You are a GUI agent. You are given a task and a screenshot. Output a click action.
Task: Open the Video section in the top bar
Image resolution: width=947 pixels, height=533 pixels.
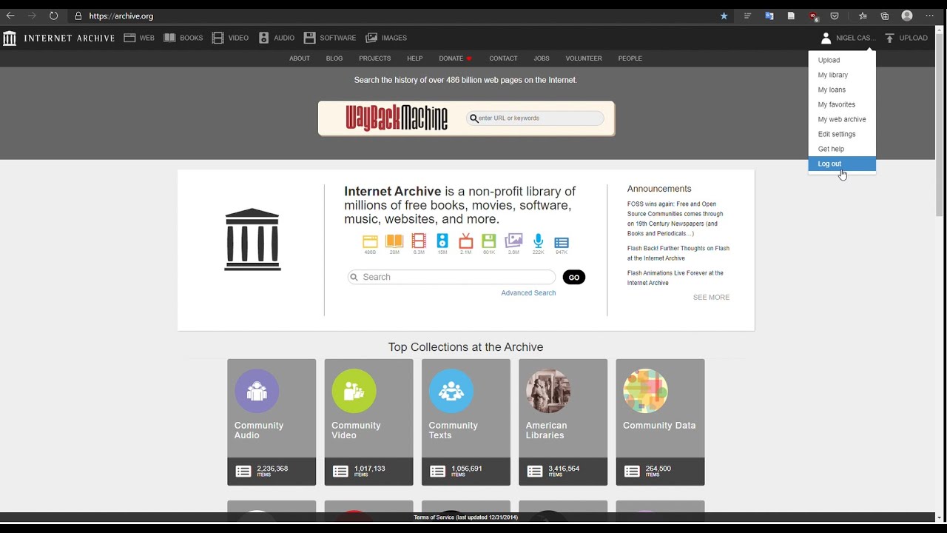tap(230, 38)
